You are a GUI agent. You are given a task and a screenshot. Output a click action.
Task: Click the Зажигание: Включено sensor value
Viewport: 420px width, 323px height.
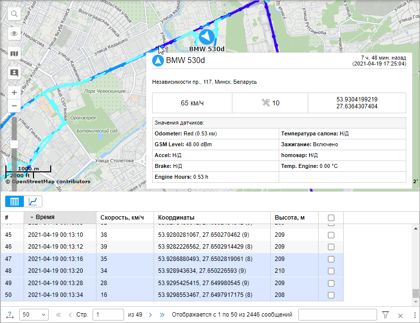[x=309, y=144]
